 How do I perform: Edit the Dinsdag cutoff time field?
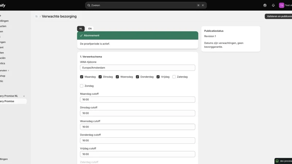pos(138,113)
